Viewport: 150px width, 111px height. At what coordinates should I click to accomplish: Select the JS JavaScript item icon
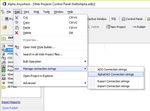tap(4, 62)
